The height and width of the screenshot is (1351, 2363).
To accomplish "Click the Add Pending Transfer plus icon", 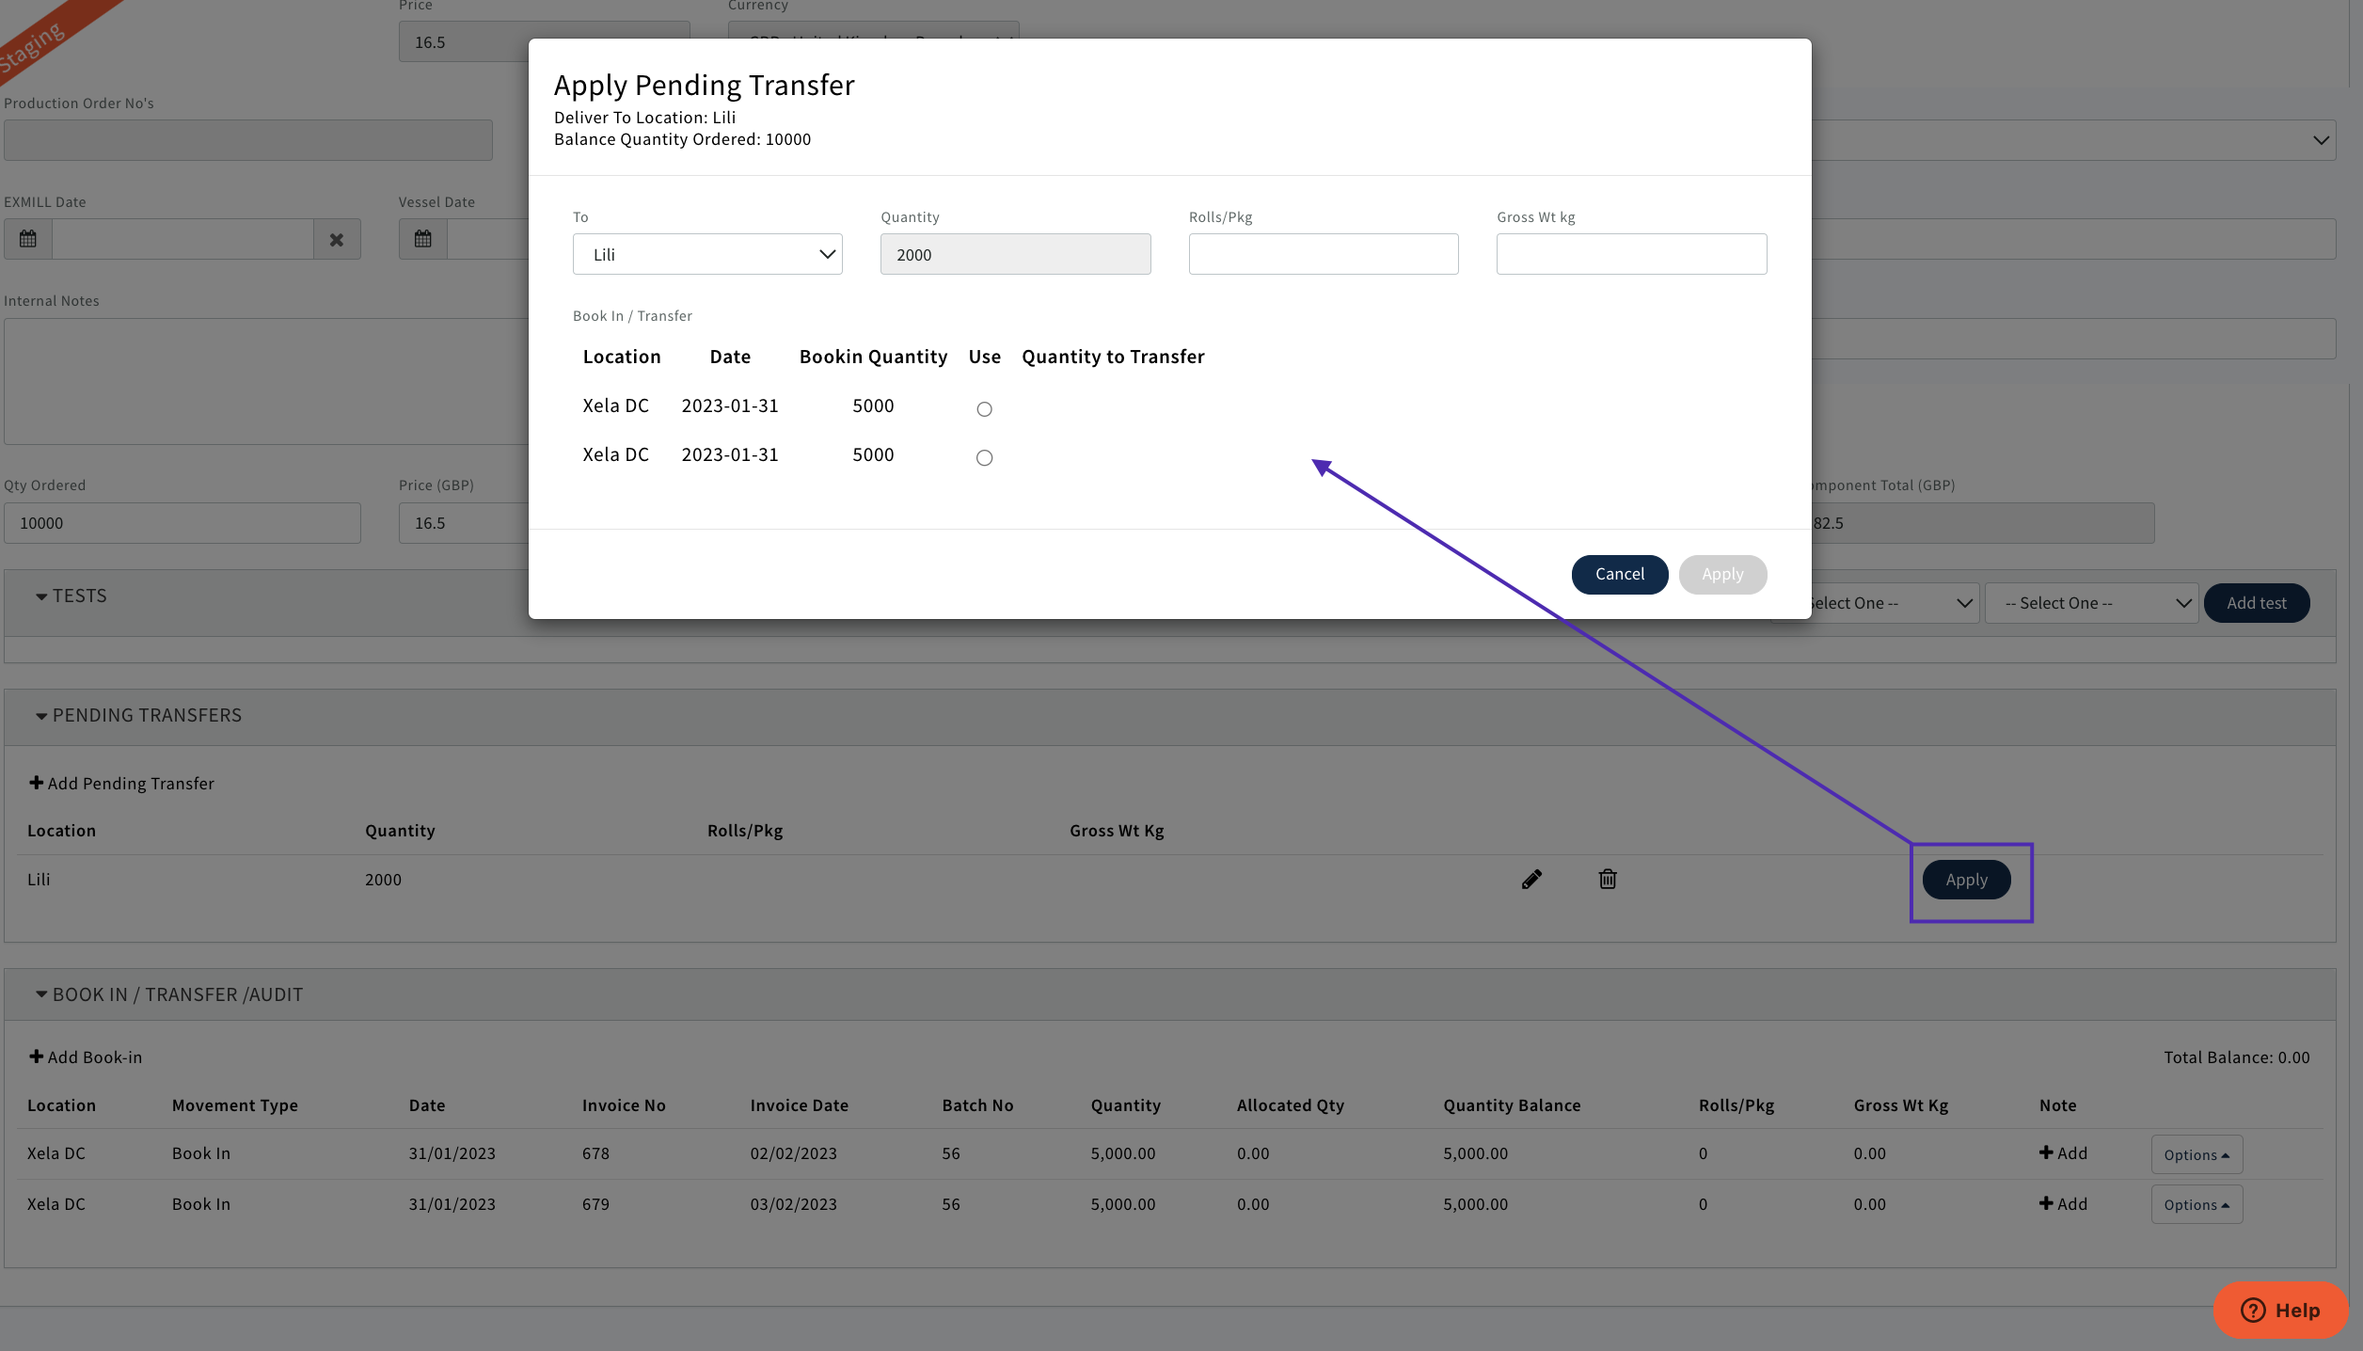I will coord(36,782).
